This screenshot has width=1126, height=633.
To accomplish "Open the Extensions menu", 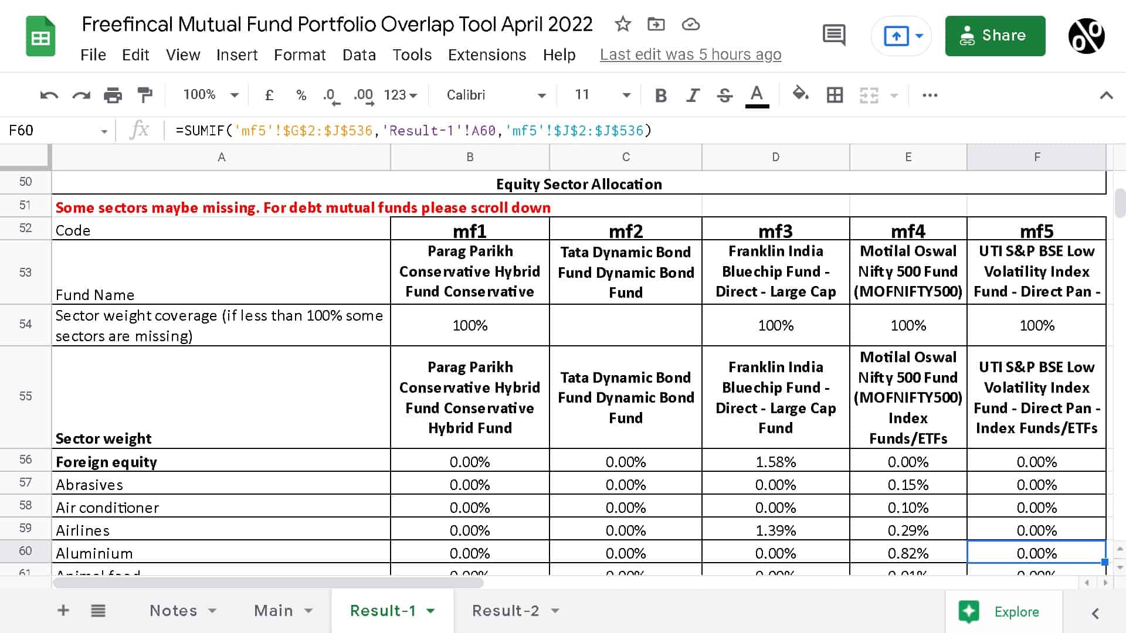I will (487, 55).
